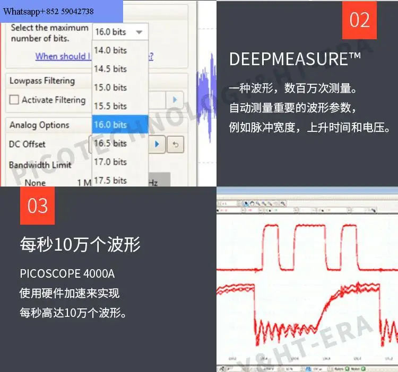The image size is (398, 372).
Task: Click the Lowpass Filtering section header
Action: [42, 81]
